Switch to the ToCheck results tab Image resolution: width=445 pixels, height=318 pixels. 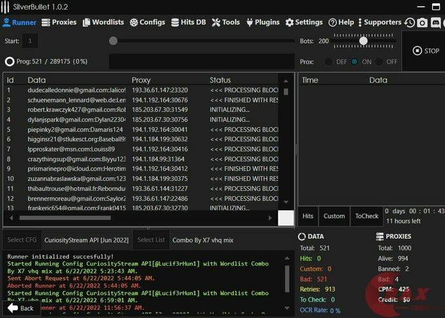point(367,216)
